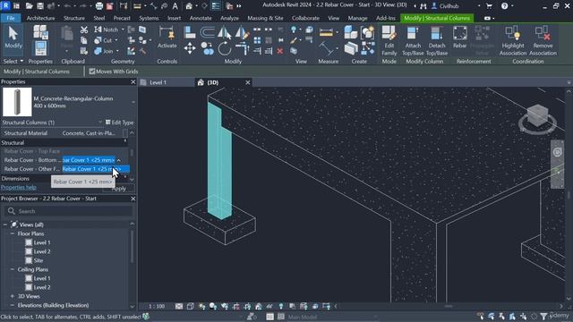The image size is (573, 322).
Task: Open the Notch dropdown arrow
Action: pos(123,30)
